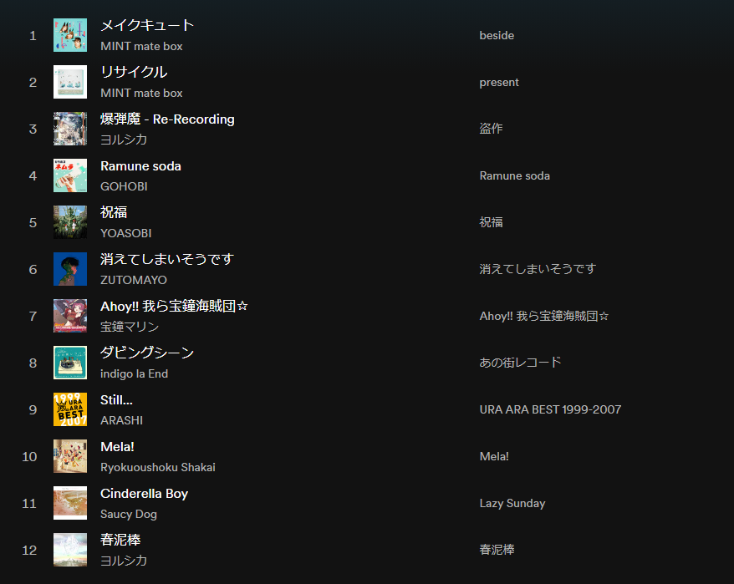Screen dimensions: 734x584
Task: Select the Ramune soda song title
Action: [x=140, y=165]
